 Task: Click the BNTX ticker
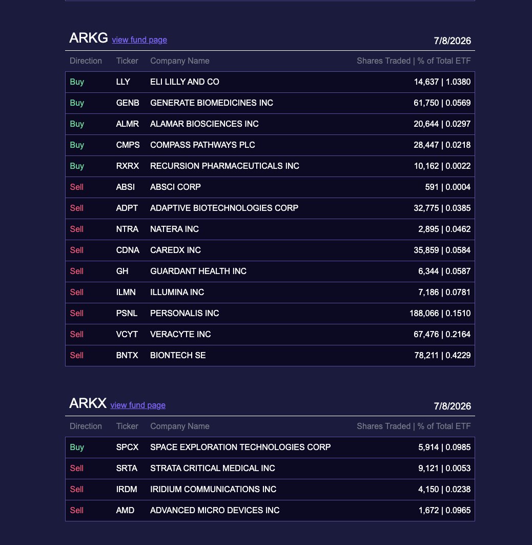pos(127,355)
